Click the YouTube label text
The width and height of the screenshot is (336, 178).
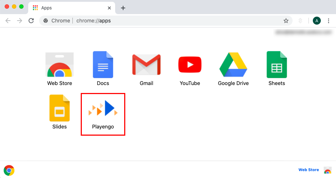[190, 83]
